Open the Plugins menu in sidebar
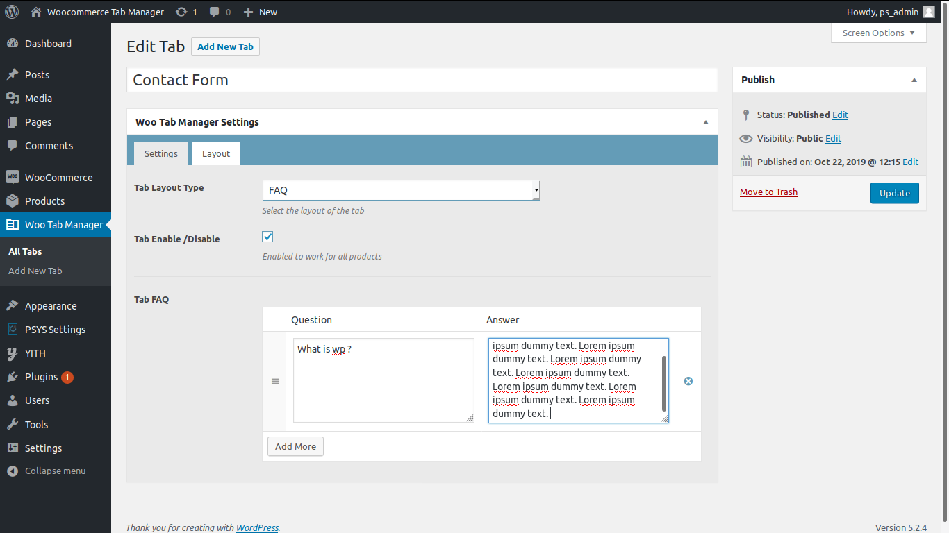This screenshot has width=949, height=533. (x=42, y=377)
